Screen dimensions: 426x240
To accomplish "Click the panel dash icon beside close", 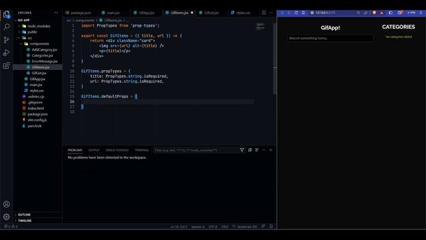I will [x=264, y=150].
